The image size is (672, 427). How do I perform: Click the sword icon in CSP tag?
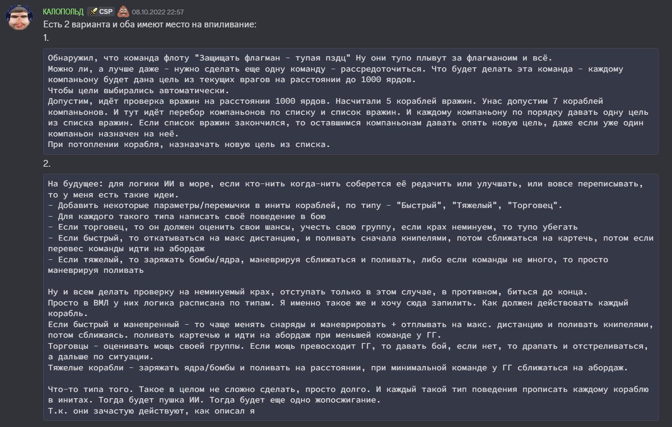pyautogui.click(x=94, y=12)
